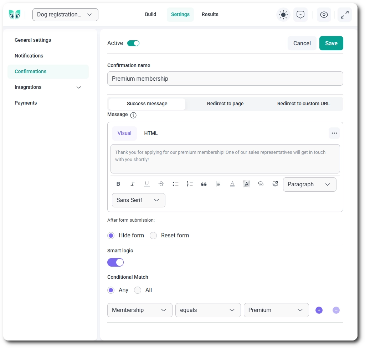The width and height of the screenshot is (365, 348).
Task: Open the Premium value dropdown
Action: tap(276, 310)
